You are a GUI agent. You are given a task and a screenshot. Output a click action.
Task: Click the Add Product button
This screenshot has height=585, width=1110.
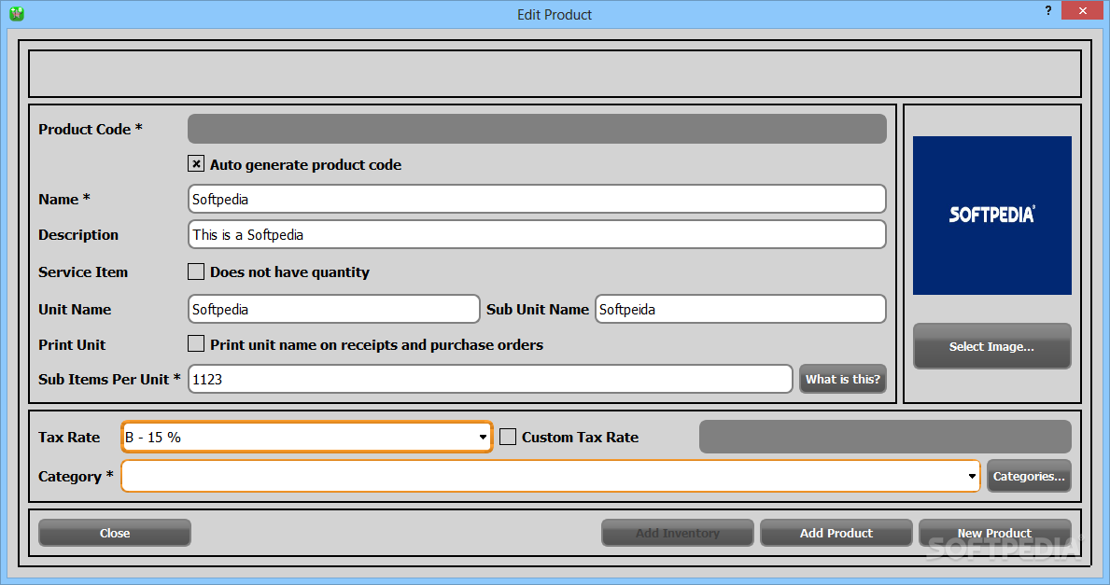tap(836, 533)
